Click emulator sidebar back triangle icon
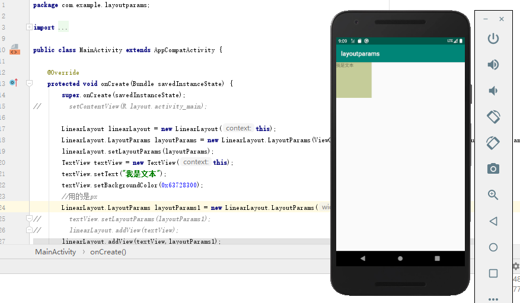Image resolution: width=520 pixels, height=303 pixels. [x=493, y=221]
